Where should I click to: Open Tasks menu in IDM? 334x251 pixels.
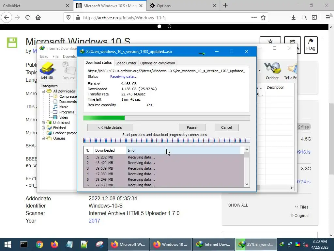(43, 56)
